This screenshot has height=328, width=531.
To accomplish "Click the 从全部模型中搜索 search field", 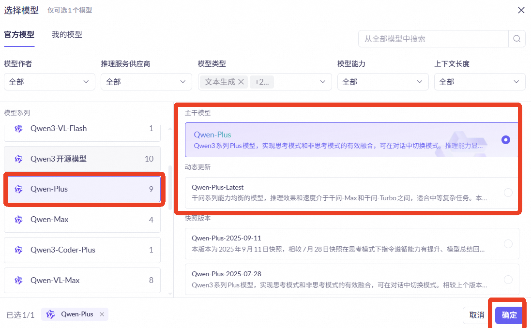I will (x=434, y=39).
